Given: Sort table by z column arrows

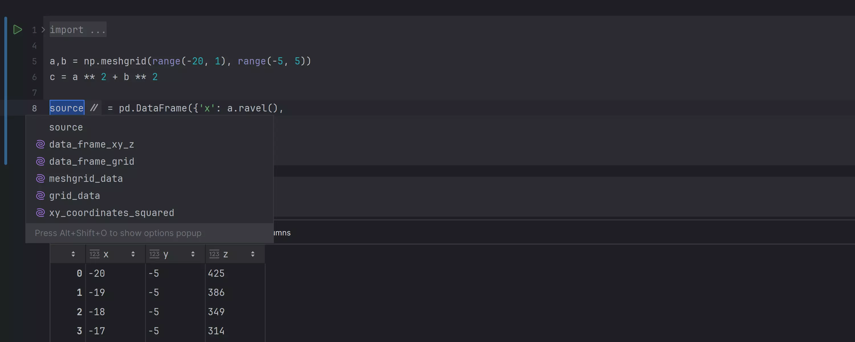Looking at the screenshot, I should click(253, 254).
